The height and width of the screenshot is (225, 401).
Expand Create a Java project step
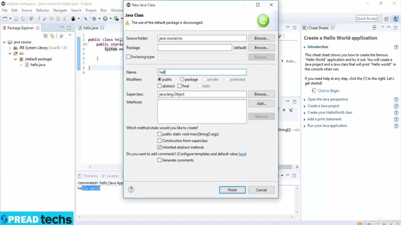tap(305, 106)
